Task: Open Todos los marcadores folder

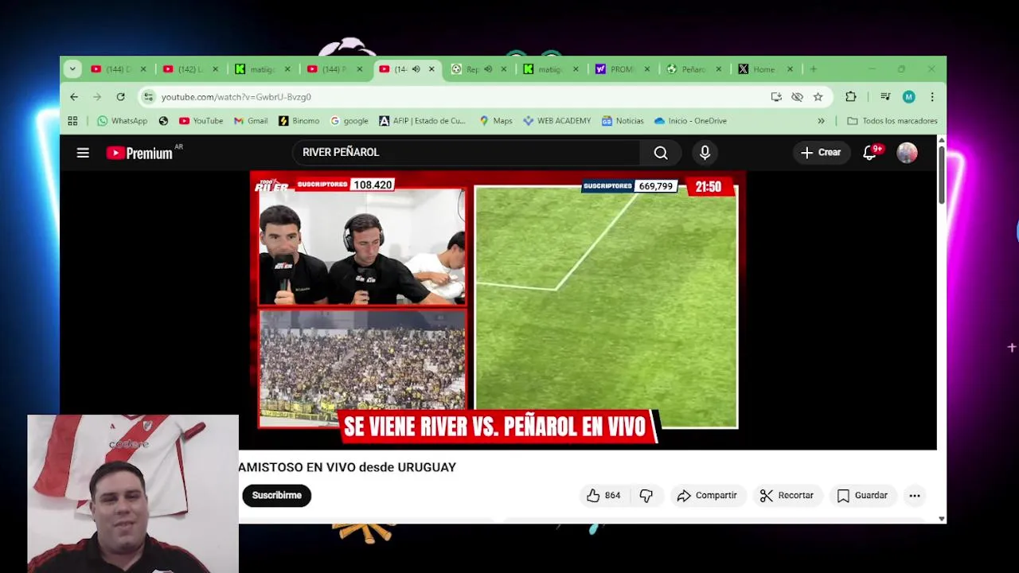Action: [892, 121]
